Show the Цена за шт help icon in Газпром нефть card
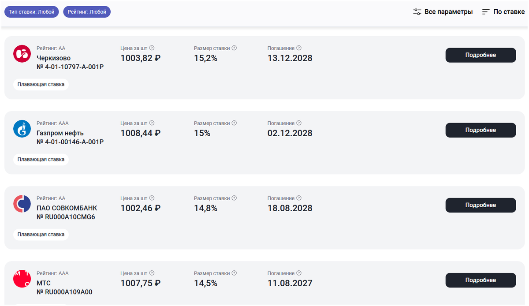529x306 pixels. 152,123
